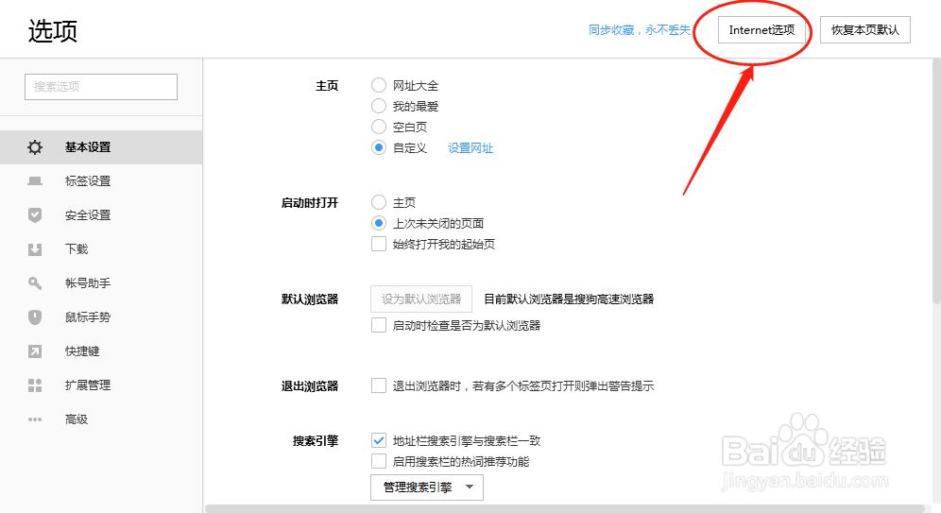Choose 主页 to open at startup
This screenshot has height=513, width=941.
pyautogui.click(x=379, y=202)
